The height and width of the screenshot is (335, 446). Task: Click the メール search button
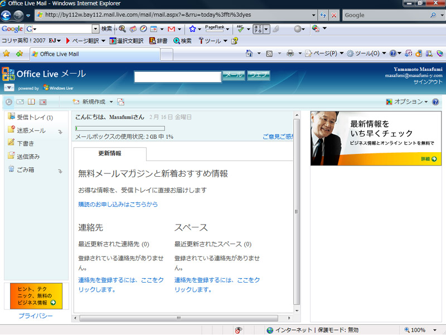pyautogui.click(x=234, y=75)
